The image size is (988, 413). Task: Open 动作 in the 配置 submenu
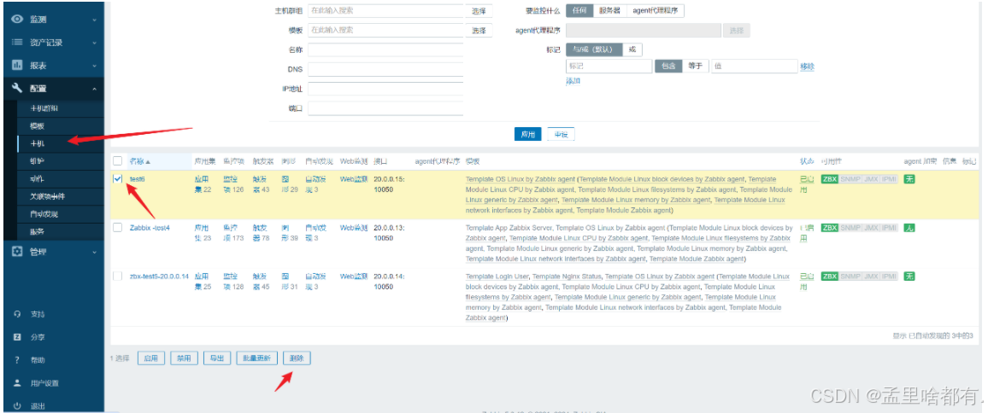37,179
